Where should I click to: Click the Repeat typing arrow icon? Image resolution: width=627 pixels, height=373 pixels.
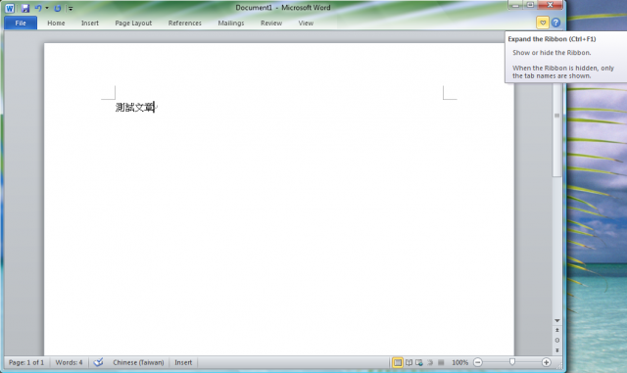(x=57, y=8)
